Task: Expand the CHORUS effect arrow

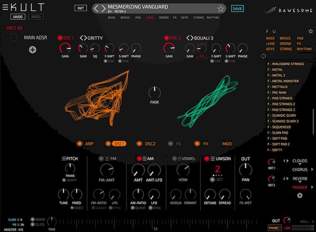Action: pos(312,169)
